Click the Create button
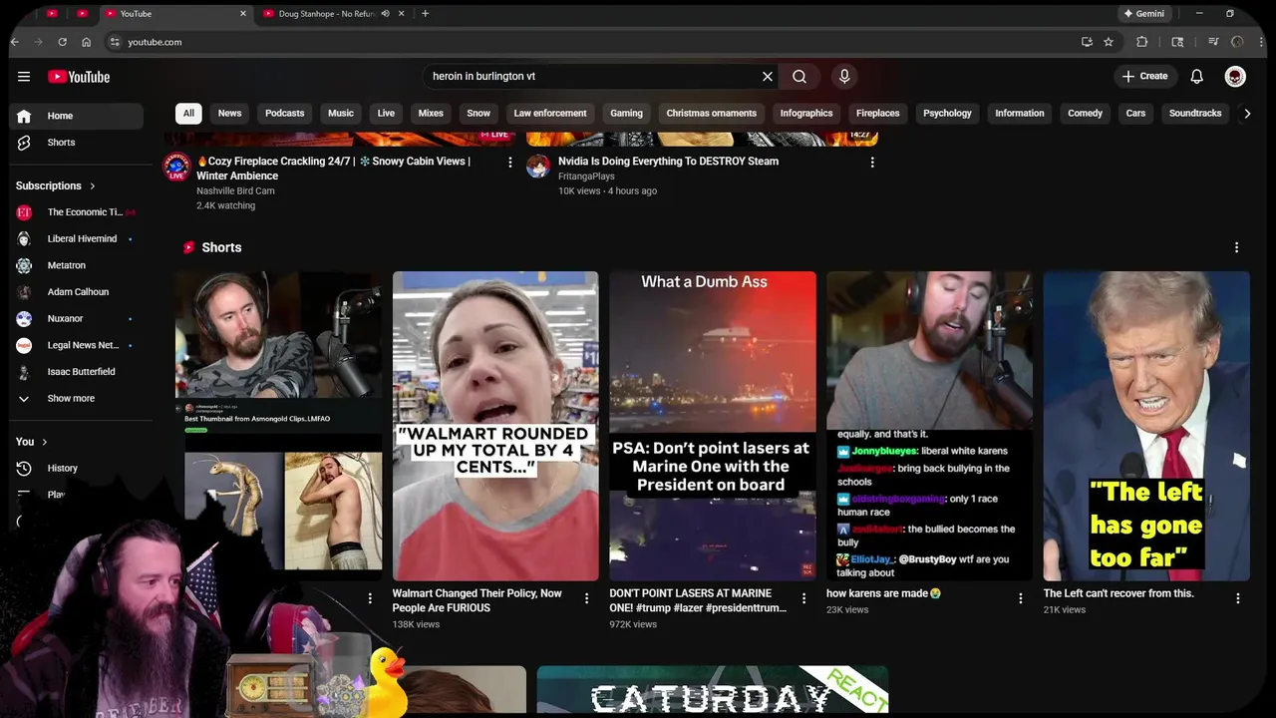 1145,77
